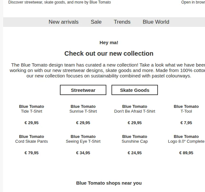This screenshot has height=192, width=205.
Task: Open the Cord Skate Pants product
Action: pyautogui.click(x=31, y=141)
